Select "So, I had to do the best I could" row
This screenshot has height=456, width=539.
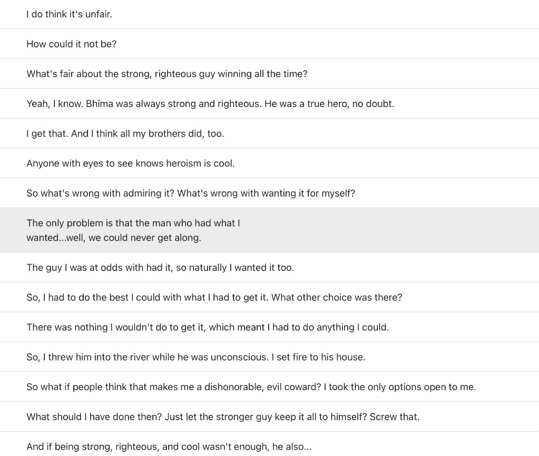270,297
